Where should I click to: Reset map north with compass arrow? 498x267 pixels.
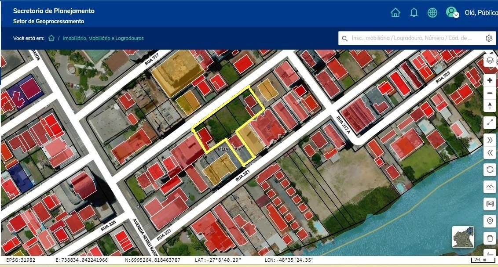tap(490, 105)
